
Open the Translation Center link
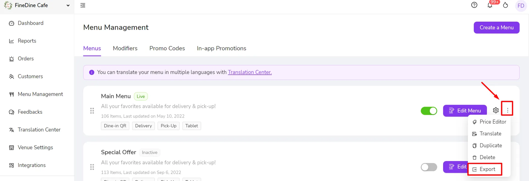[x=250, y=72]
